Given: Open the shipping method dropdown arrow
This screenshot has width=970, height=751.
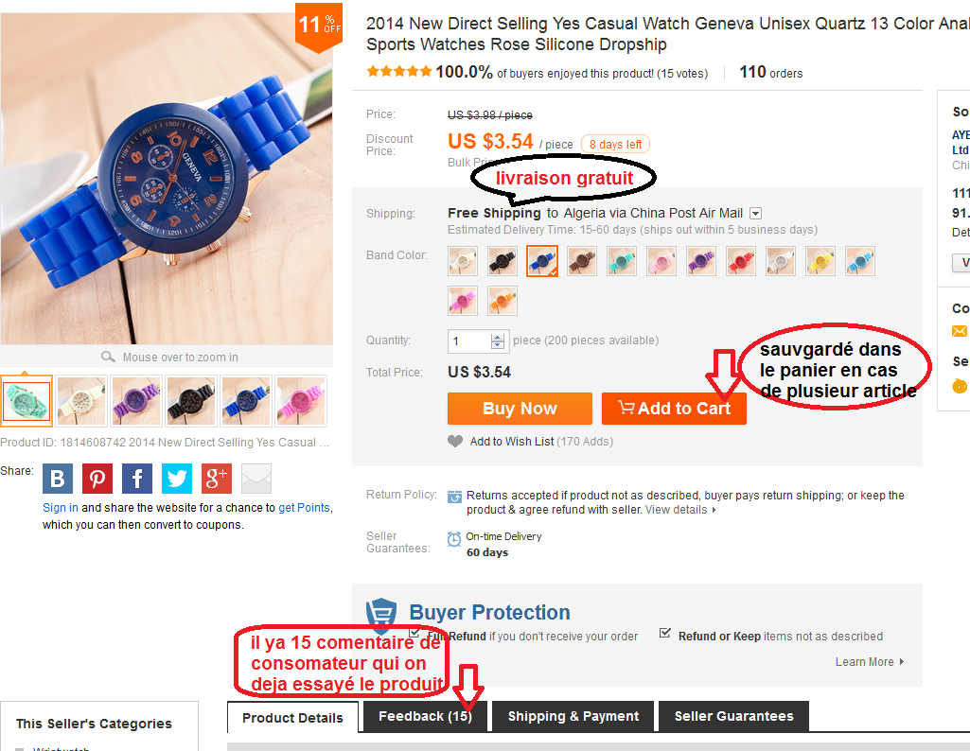Looking at the screenshot, I should click(x=755, y=213).
